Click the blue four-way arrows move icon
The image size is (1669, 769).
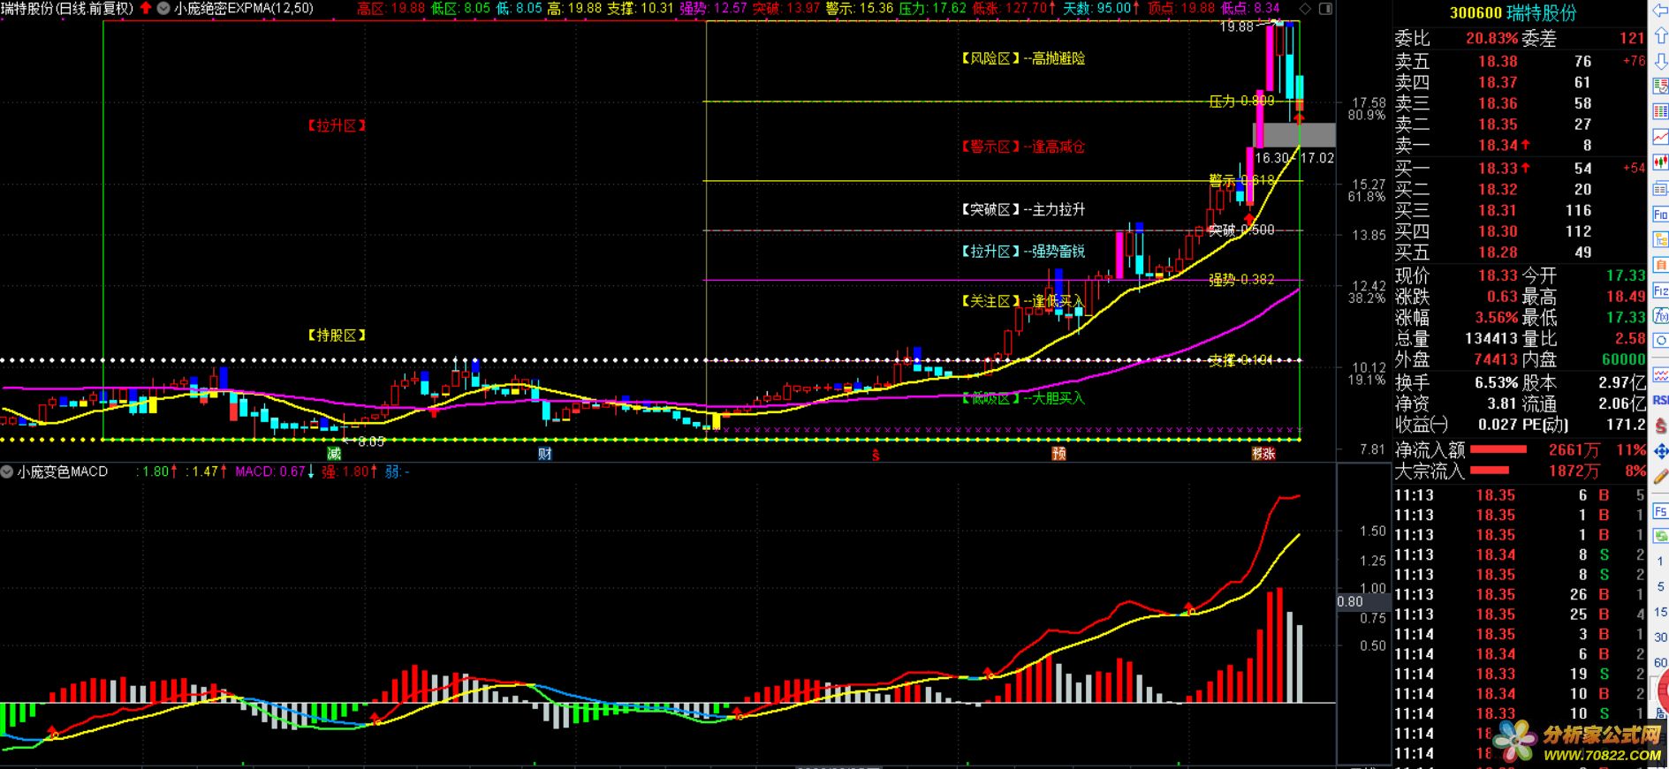pyautogui.click(x=1660, y=451)
